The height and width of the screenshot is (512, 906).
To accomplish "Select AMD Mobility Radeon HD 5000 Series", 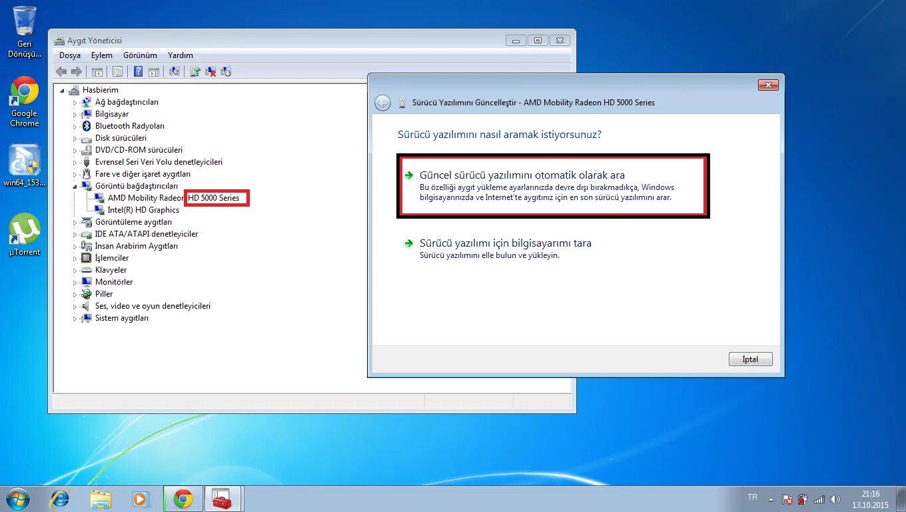I will coord(173,198).
